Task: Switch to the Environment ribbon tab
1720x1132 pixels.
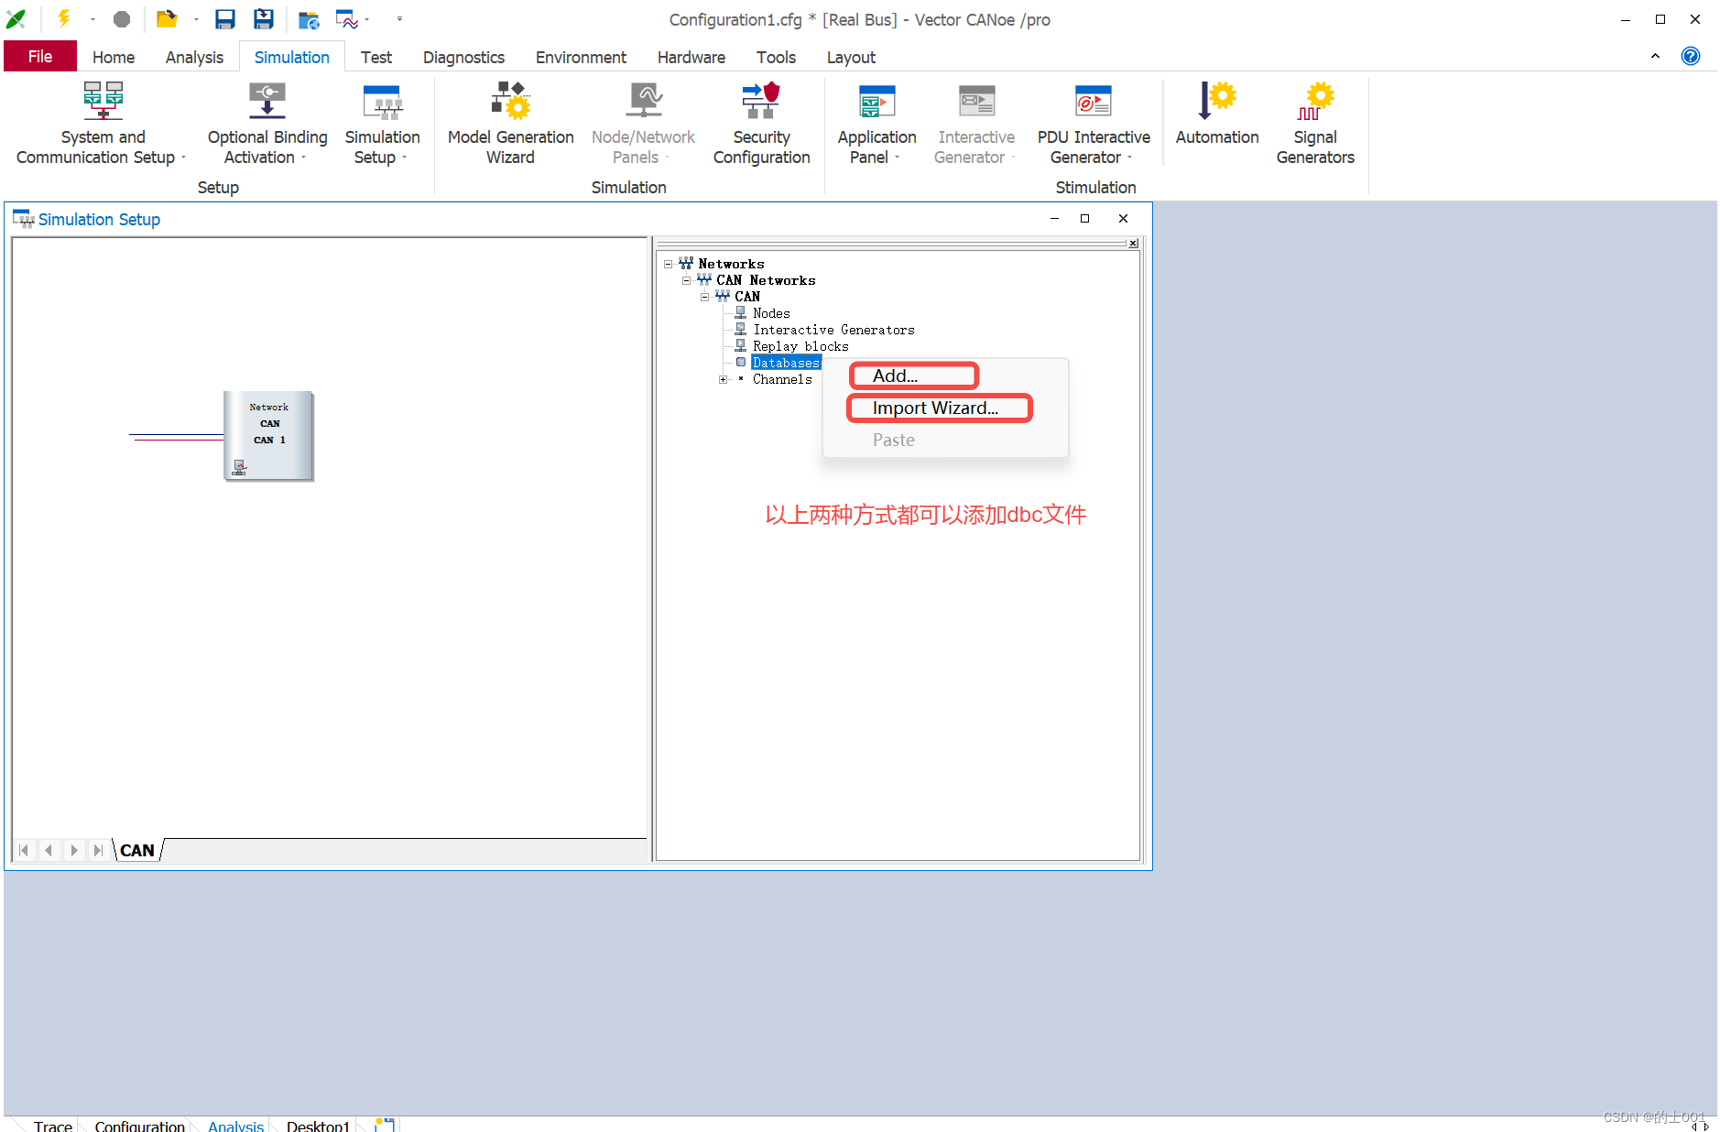Action: click(x=581, y=57)
